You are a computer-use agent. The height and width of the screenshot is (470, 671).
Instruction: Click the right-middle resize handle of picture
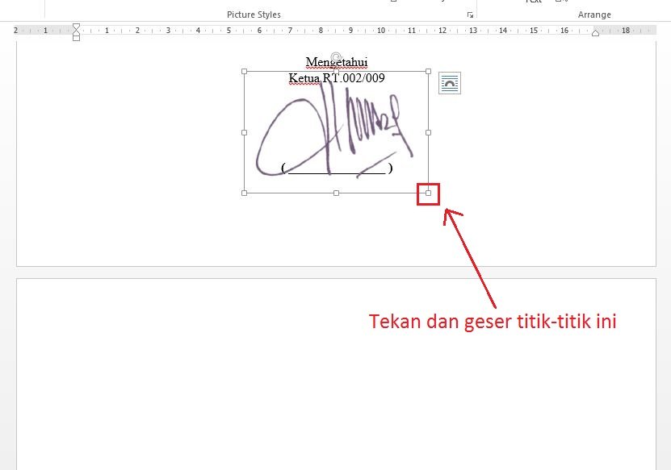click(x=428, y=132)
